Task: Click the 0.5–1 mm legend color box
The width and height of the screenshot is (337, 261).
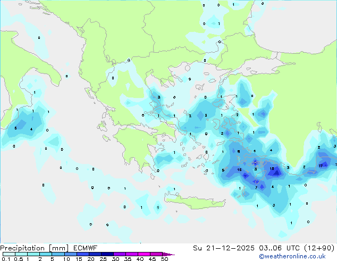Action: pos(21,254)
